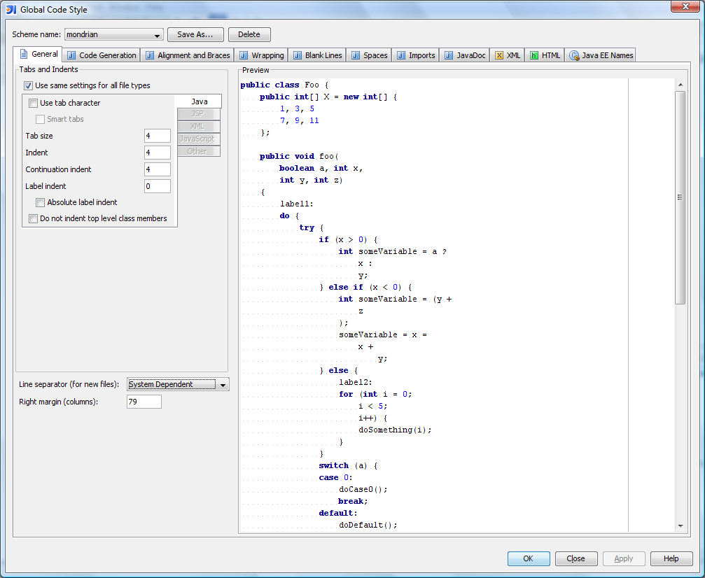Uncheck Use same settings for all file types
705x578 pixels.
(29, 85)
